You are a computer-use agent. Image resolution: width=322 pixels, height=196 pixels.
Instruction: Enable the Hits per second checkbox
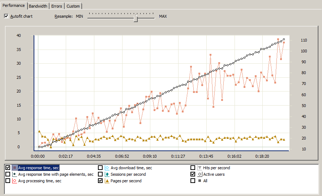193,168
